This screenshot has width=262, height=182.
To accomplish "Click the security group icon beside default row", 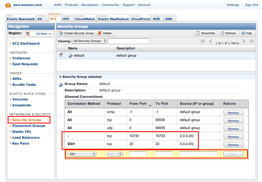I will [70, 56].
